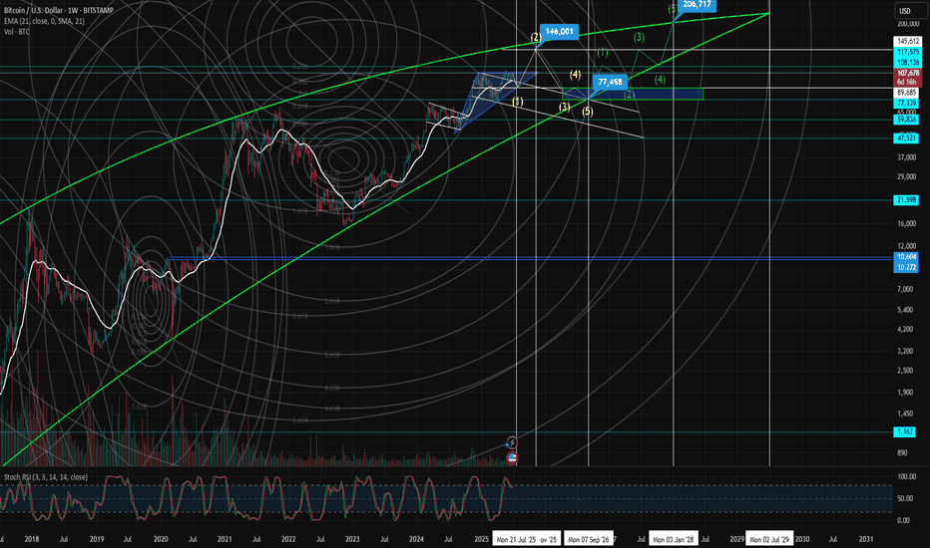Select the green (4) wave label
Image resolution: width=930 pixels, height=548 pixels.
[x=661, y=80]
